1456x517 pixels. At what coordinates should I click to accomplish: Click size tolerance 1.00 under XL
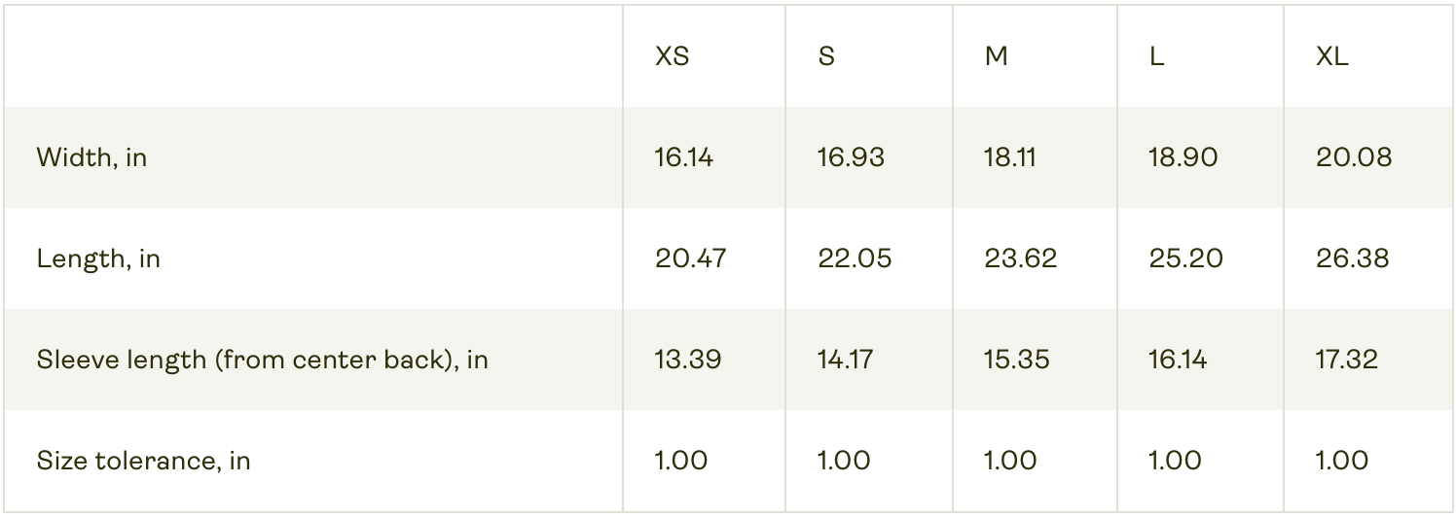(1342, 461)
